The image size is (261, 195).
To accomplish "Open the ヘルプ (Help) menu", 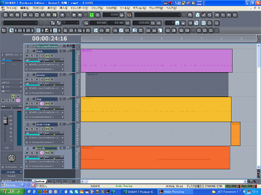I will pos(171,8).
